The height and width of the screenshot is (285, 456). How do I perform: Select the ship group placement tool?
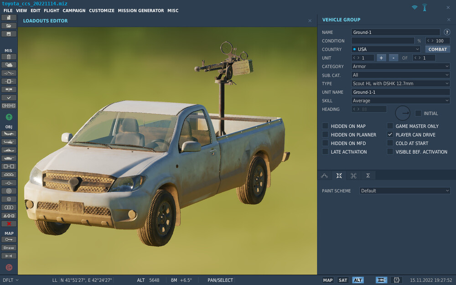tap(9, 150)
